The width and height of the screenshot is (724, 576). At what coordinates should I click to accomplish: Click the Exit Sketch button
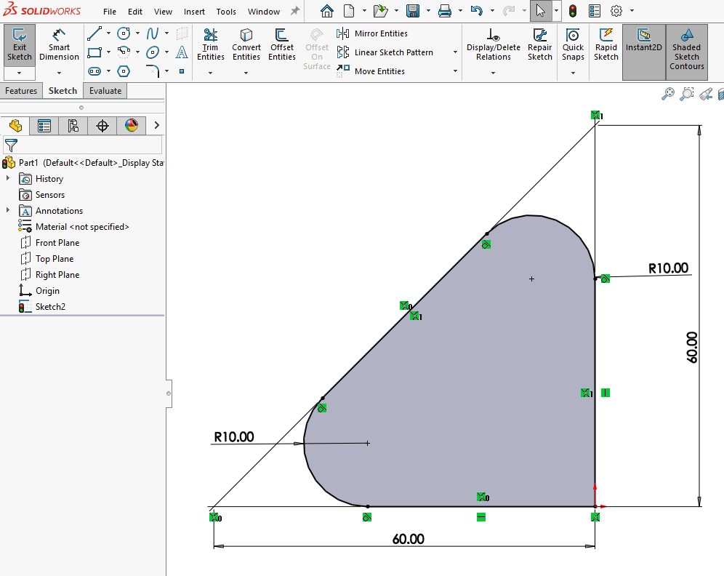(x=20, y=45)
